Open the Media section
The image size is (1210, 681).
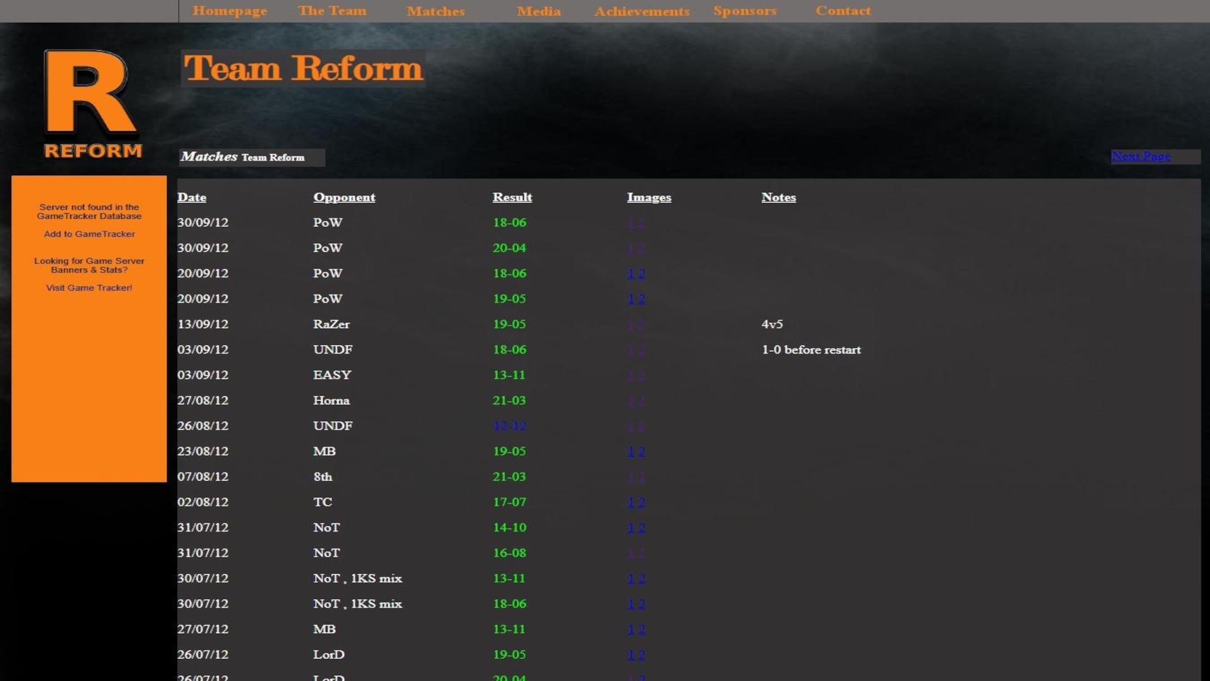pyautogui.click(x=538, y=11)
